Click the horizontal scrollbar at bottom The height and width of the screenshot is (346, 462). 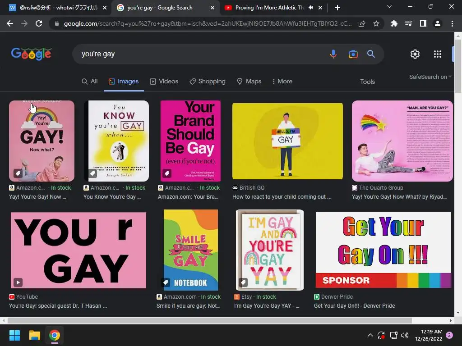pos(209,320)
